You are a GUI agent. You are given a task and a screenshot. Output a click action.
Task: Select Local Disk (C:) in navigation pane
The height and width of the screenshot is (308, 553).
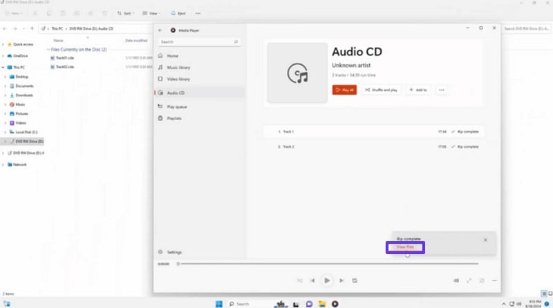click(x=26, y=132)
